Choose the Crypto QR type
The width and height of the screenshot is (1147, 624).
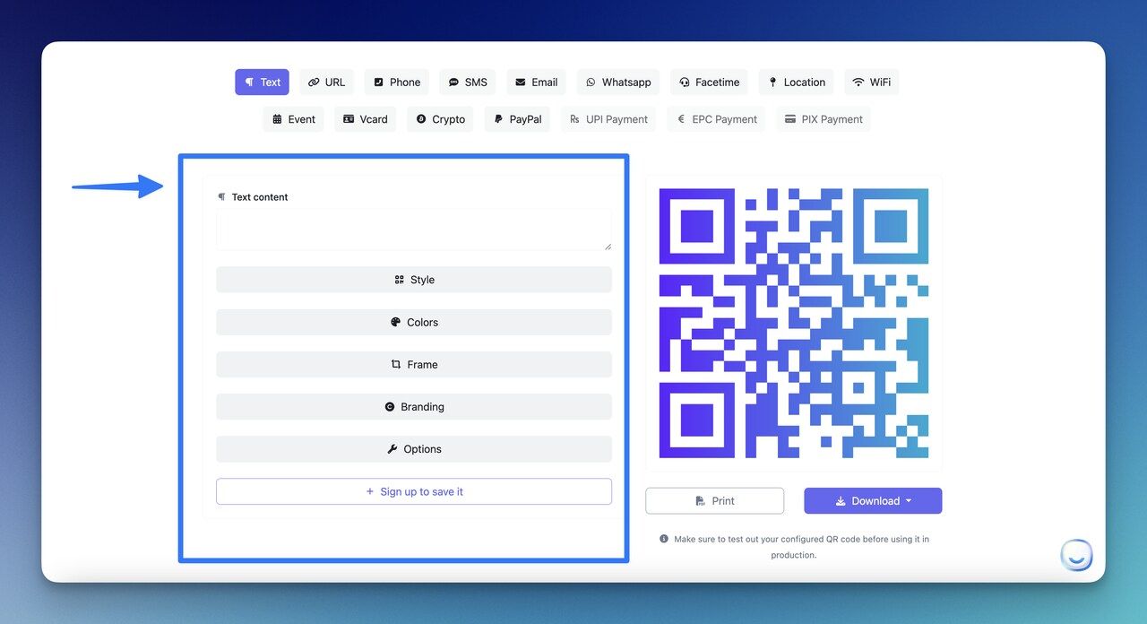click(x=440, y=119)
